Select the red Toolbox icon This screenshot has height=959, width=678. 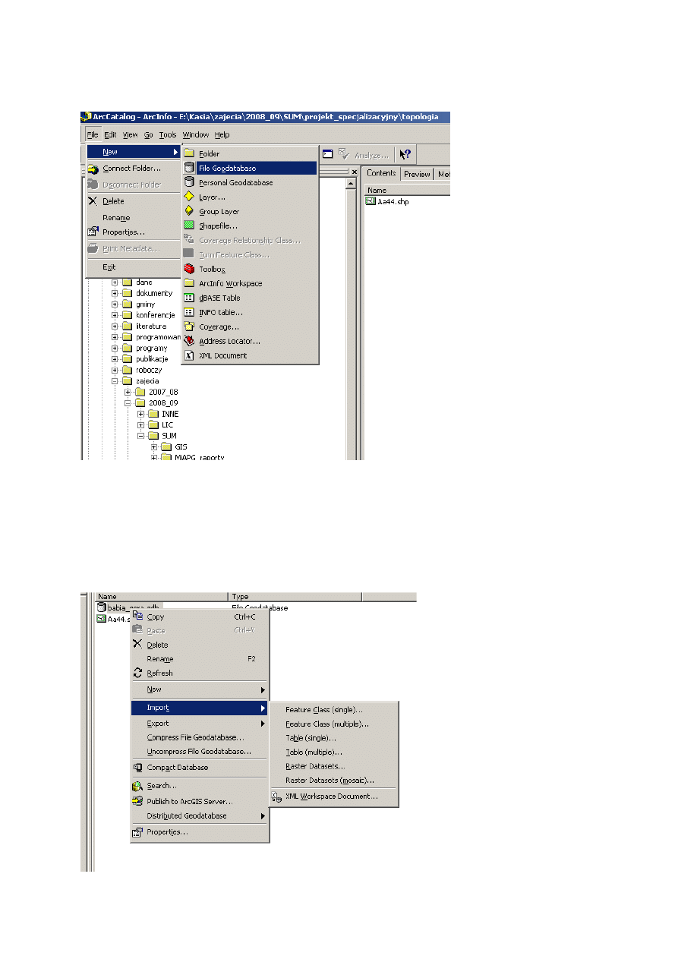coord(189,269)
